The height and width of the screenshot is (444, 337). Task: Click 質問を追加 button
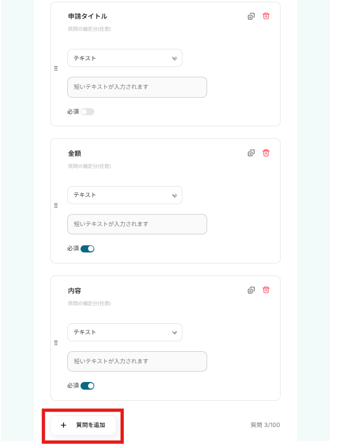tap(83, 425)
